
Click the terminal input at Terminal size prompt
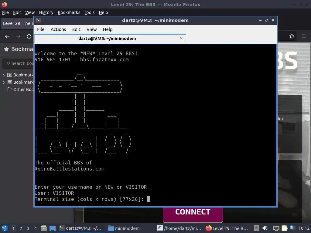149,199
